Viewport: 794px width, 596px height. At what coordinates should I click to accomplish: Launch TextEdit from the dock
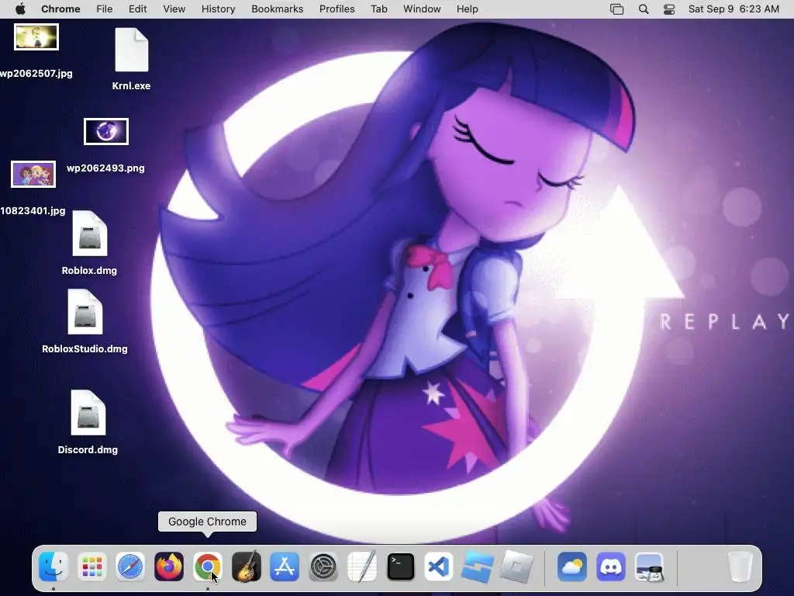coord(362,566)
